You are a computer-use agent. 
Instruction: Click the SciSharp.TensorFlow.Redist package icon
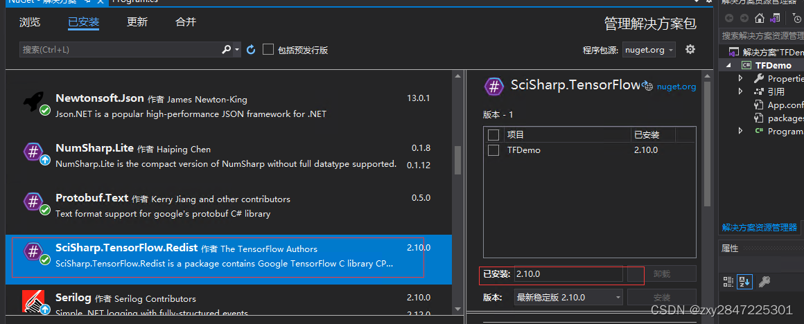click(35, 252)
